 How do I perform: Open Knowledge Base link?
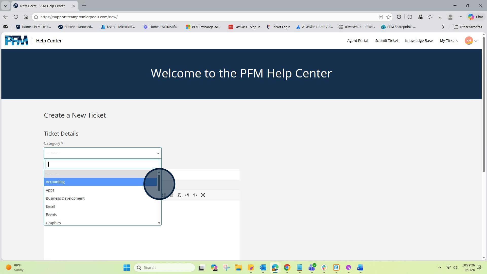coord(419,41)
